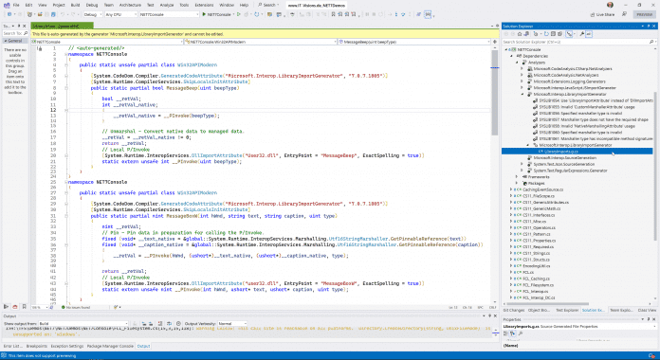Click the bookmark toolbar icon
660x360 pixels.
pyautogui.click(x=333, y=14)
